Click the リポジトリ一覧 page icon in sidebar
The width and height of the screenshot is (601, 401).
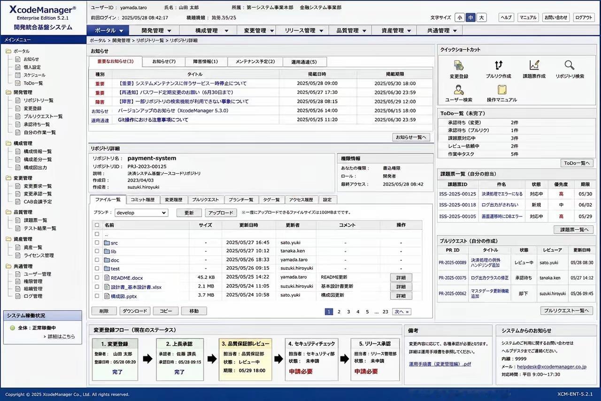(x=18, y=100)
